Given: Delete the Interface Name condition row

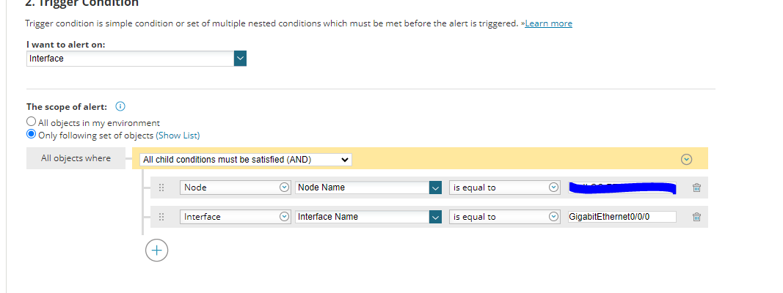Looking at the screenshot, I should coord(696,218).
